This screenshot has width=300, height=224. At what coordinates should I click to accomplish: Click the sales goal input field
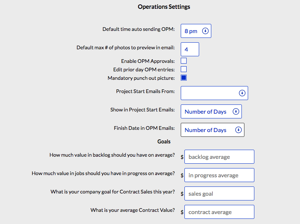pyautogui.click(x=219, y=193)
